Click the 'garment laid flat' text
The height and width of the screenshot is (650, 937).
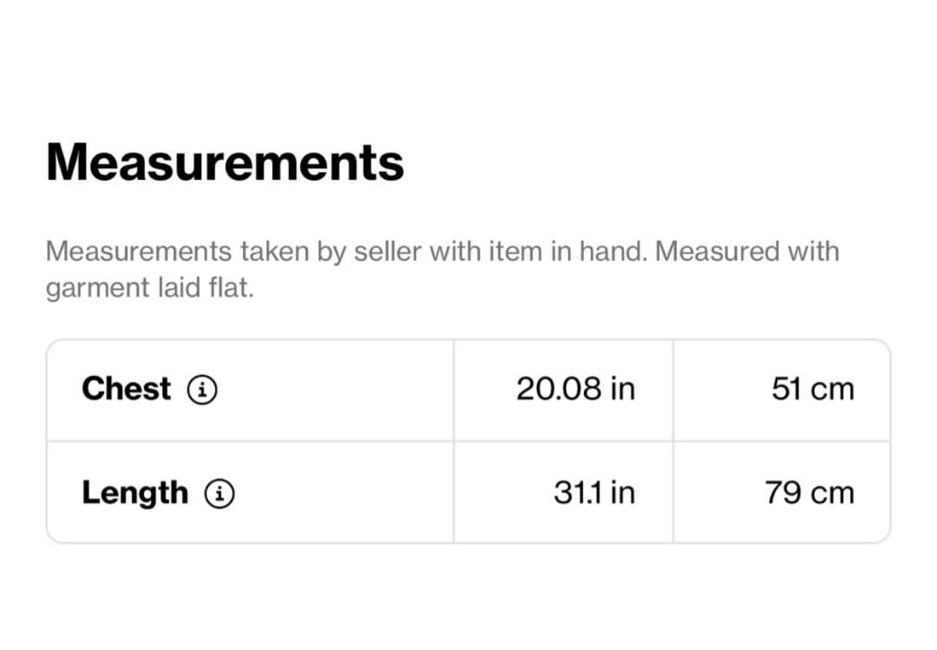[150, 288]
